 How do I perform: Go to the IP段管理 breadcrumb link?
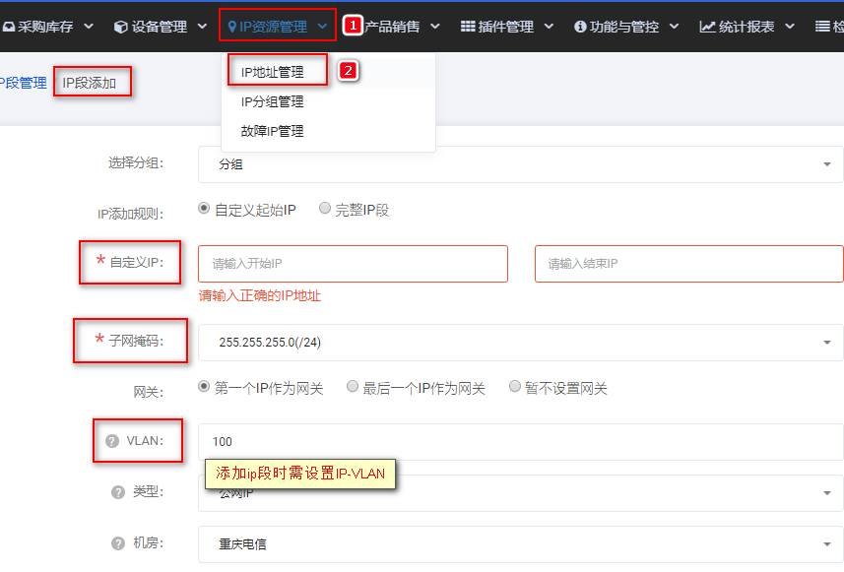pos(24,83)
